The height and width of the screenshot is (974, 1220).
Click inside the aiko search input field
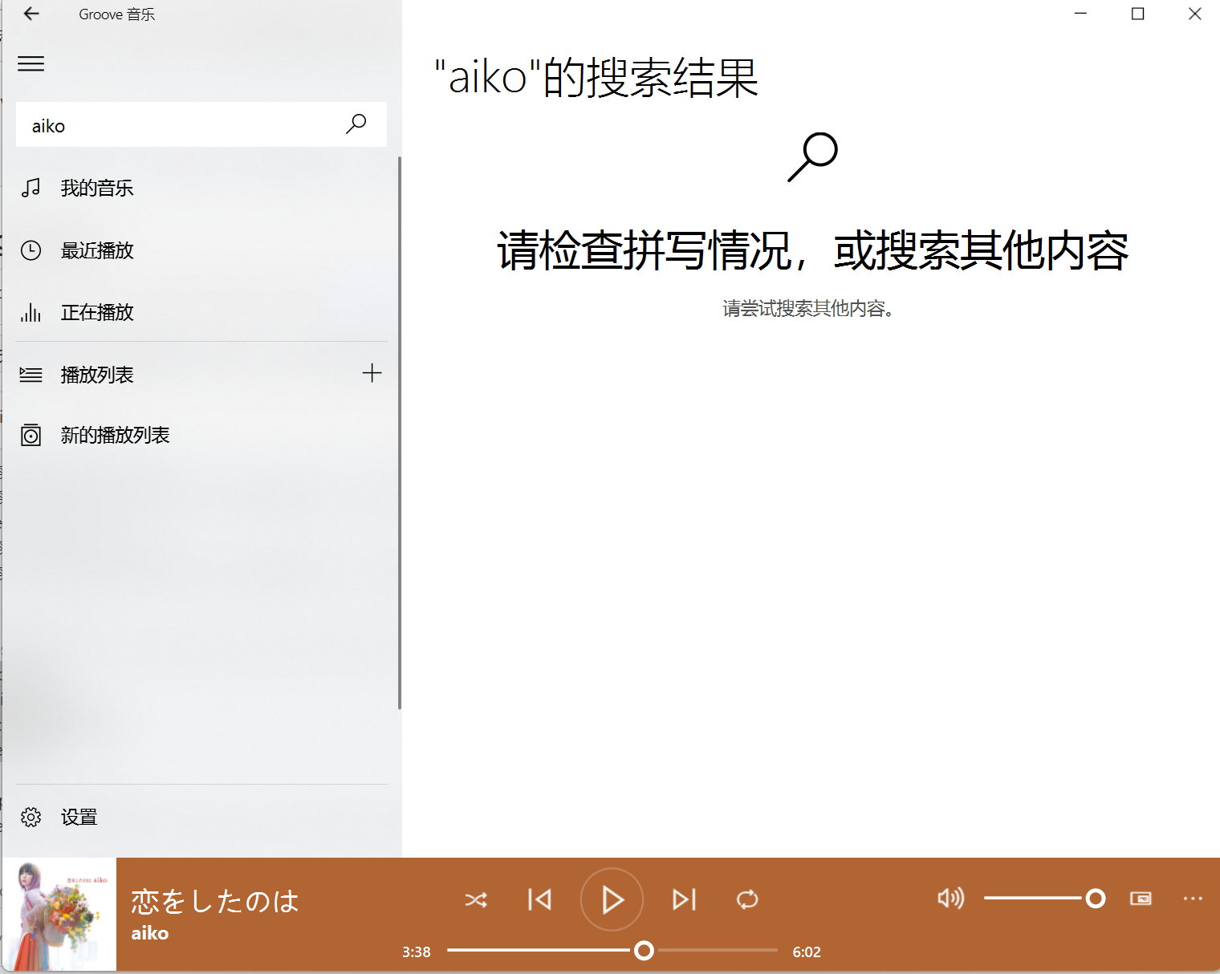tap(161, 124)
